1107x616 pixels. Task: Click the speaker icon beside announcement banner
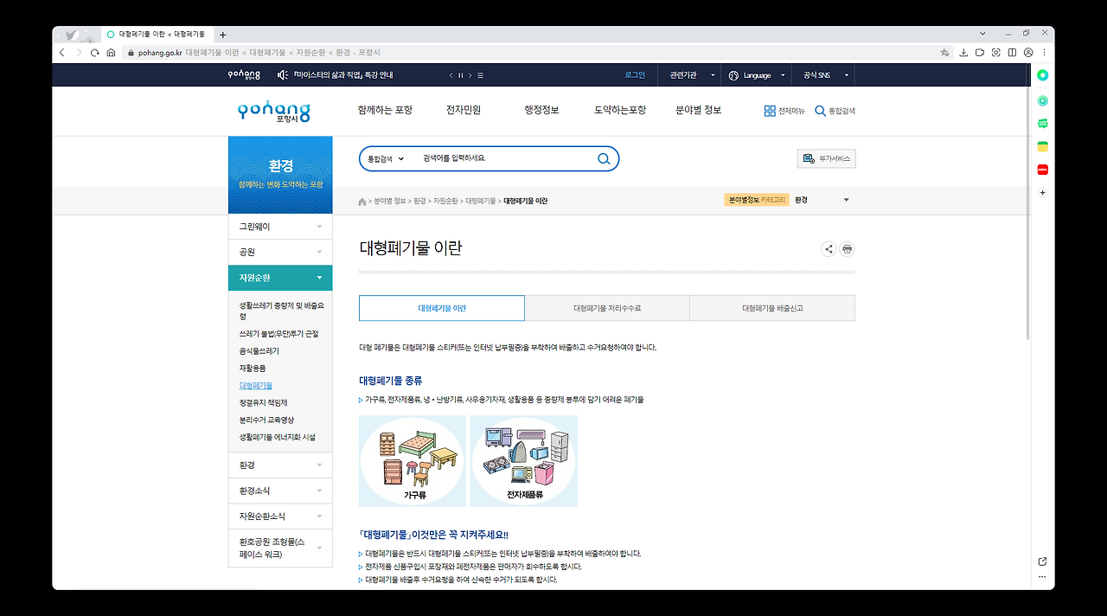[x=284, y=74]
